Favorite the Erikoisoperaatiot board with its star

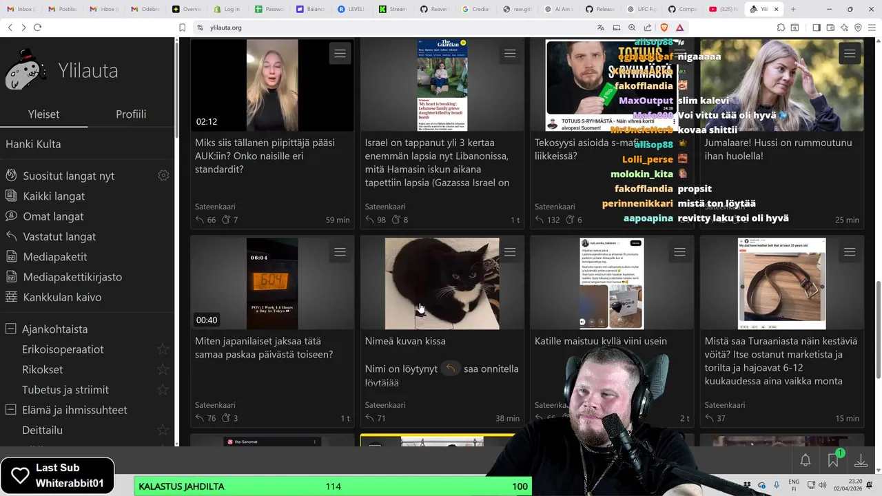163,349
